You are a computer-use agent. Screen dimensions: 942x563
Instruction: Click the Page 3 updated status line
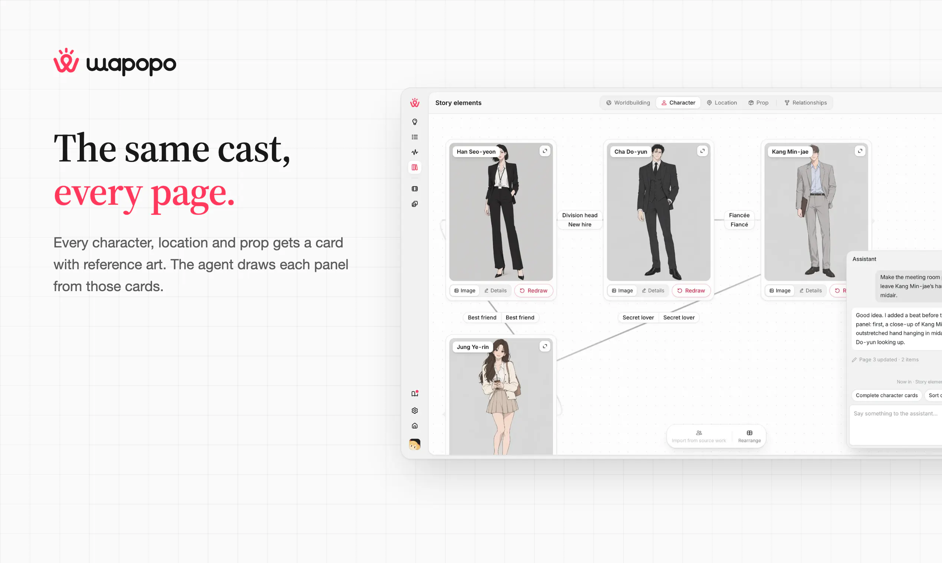pyautogui.click(x=885, y=360)
